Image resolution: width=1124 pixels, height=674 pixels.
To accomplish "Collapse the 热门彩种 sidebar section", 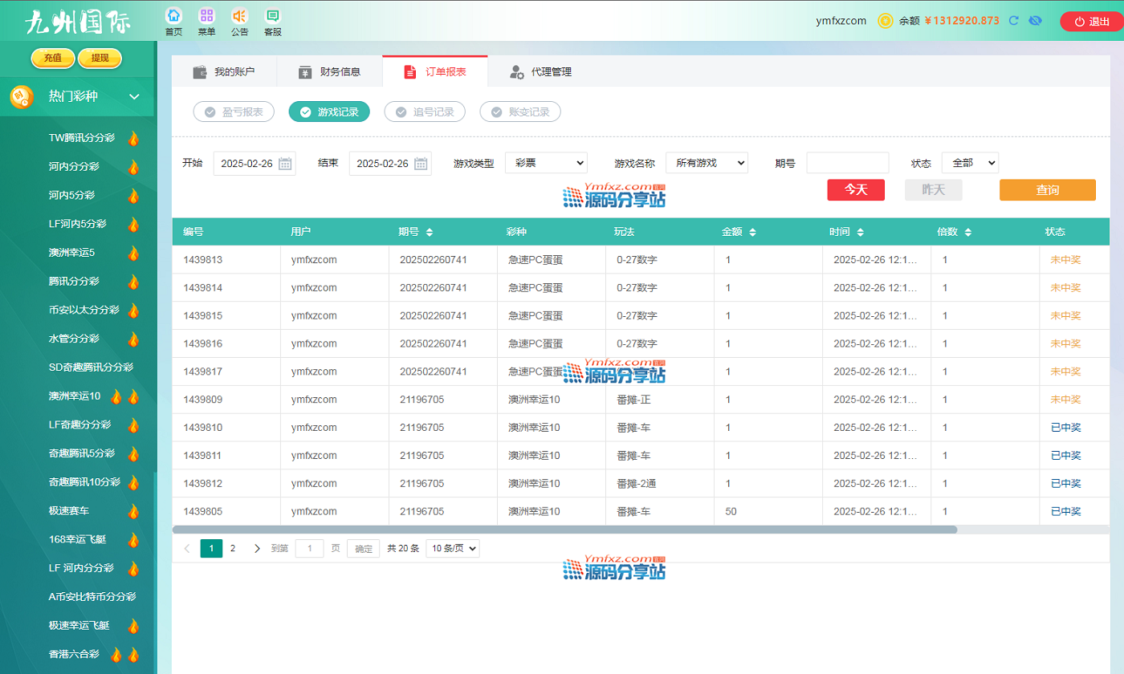I will coord(134,97).
